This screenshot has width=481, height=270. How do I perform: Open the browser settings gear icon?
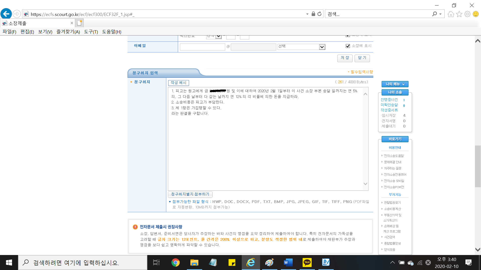[x=467, y=14]
